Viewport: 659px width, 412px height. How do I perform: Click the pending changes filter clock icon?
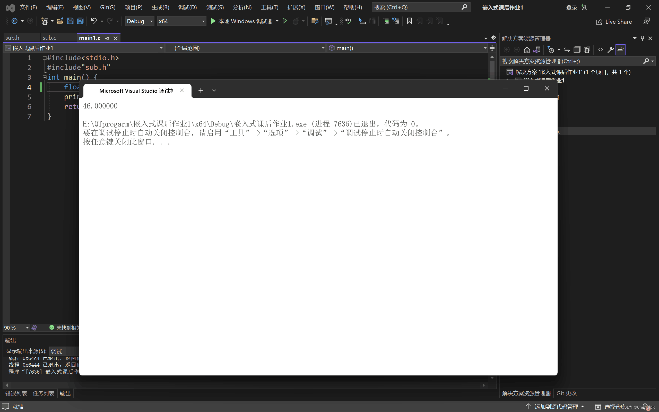click(x=551, y=49)
